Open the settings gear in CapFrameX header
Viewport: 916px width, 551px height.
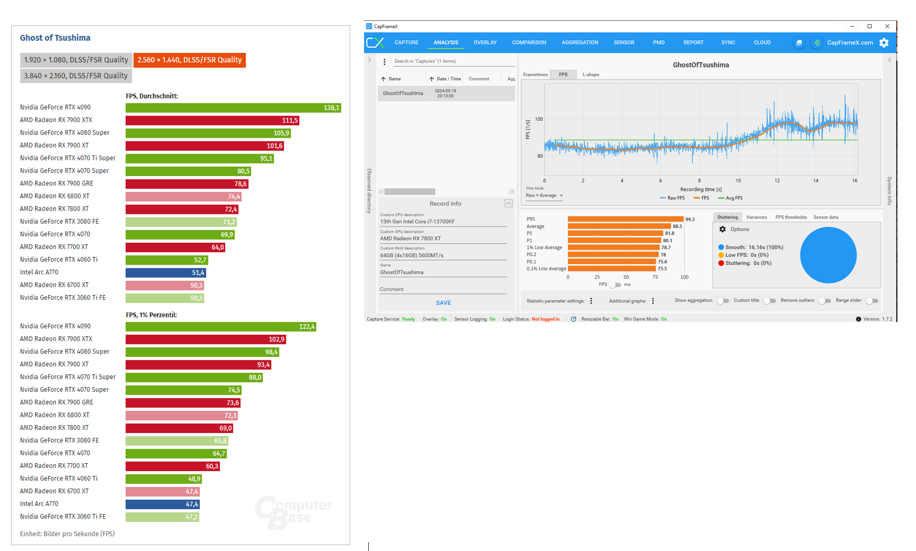(x=884, y=43)
